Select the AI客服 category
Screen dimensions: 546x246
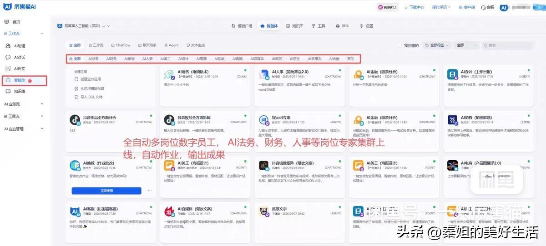tap(238, 59)
